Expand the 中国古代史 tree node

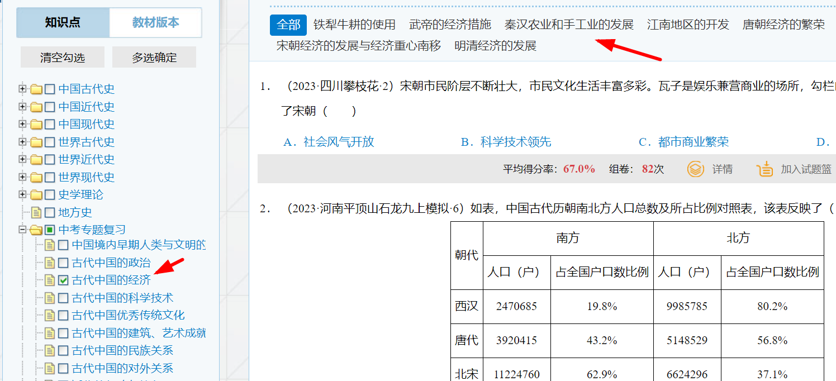(x=22, y=89)
